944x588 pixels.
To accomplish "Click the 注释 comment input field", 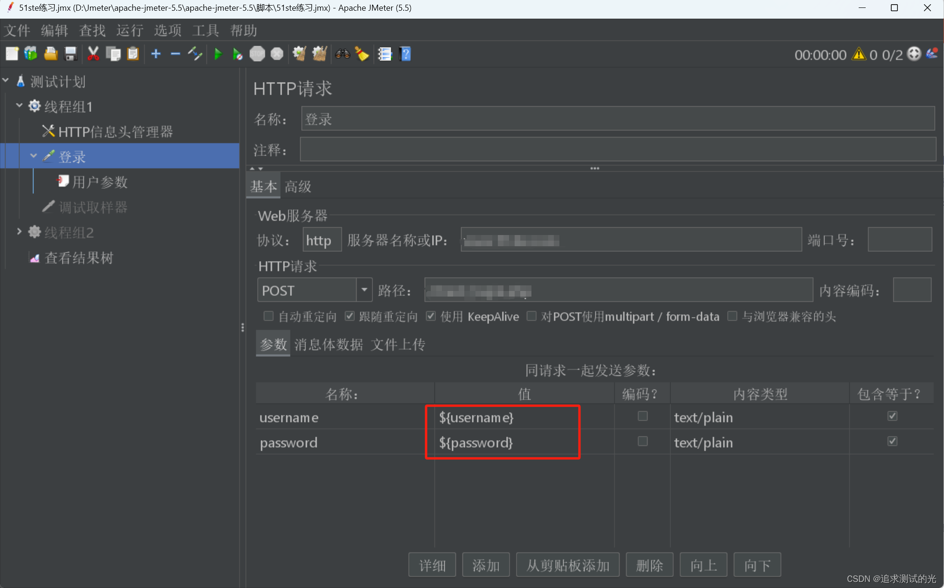I will point(618,150).
